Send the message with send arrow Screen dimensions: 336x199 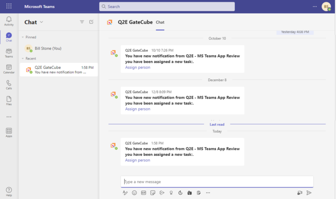(309, 193)
